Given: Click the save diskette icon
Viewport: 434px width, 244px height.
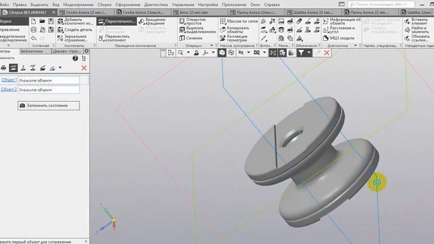Looking at the screenshot, I should pos(51,21).
